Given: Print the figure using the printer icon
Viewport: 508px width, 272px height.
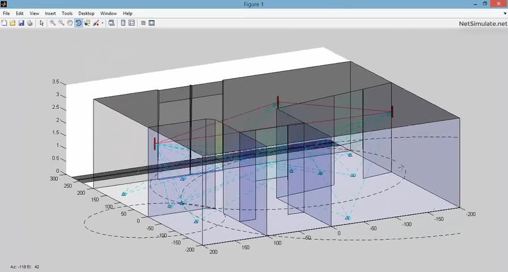Looking at the screenshot, I should 29,23.
